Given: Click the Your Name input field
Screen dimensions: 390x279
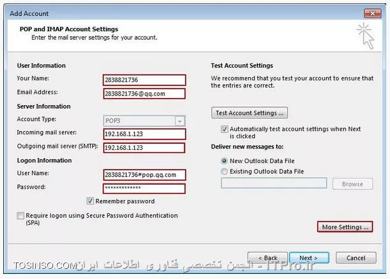Looking at the screenshot, I should point(144,80).
